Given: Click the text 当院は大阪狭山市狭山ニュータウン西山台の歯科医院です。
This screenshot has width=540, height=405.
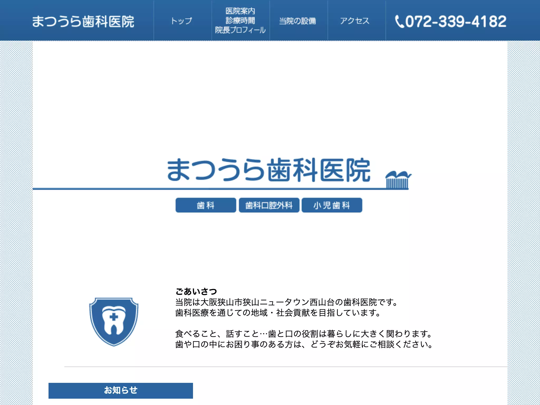Looking at the screenshot, I should 287,302.
